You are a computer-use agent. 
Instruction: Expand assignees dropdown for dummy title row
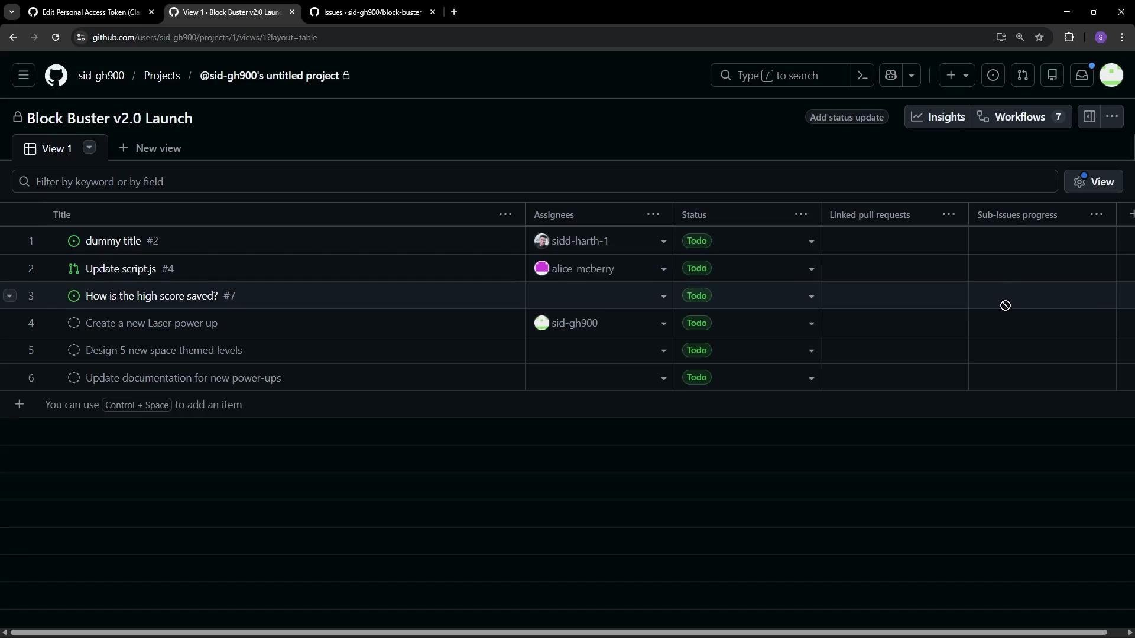(663, 242)
